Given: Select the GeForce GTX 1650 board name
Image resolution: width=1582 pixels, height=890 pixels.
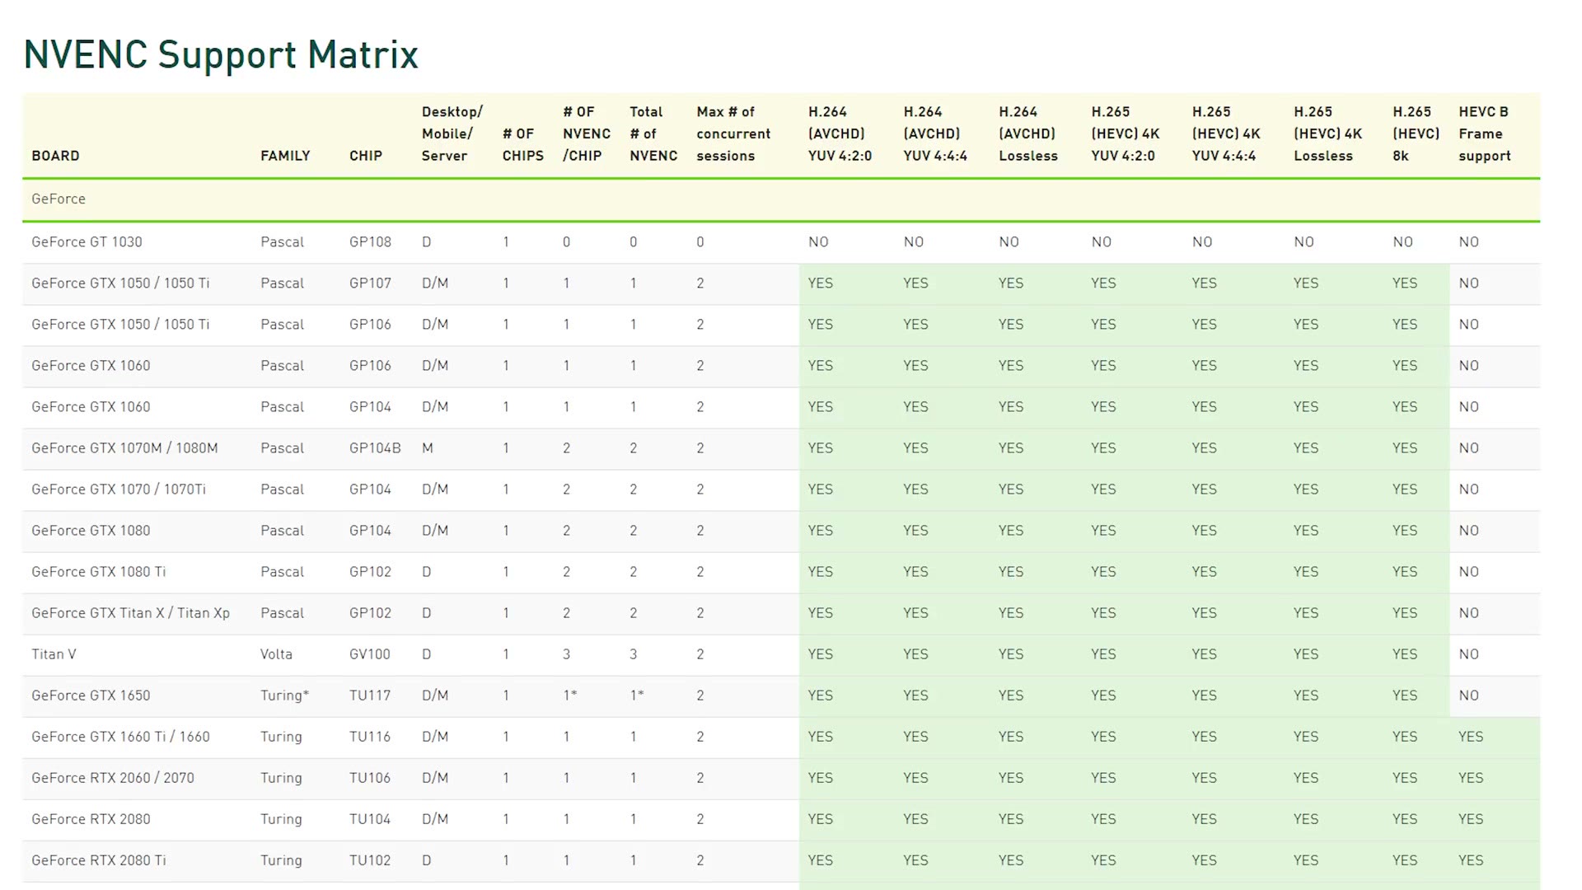Looking at the screenshot, I should pyautogui.click(x=91, y=695).
